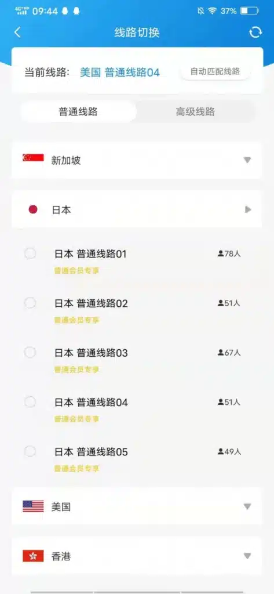Tap the Wi-Fi status bar icon
274x594 pixels.
tap(211, 11)
